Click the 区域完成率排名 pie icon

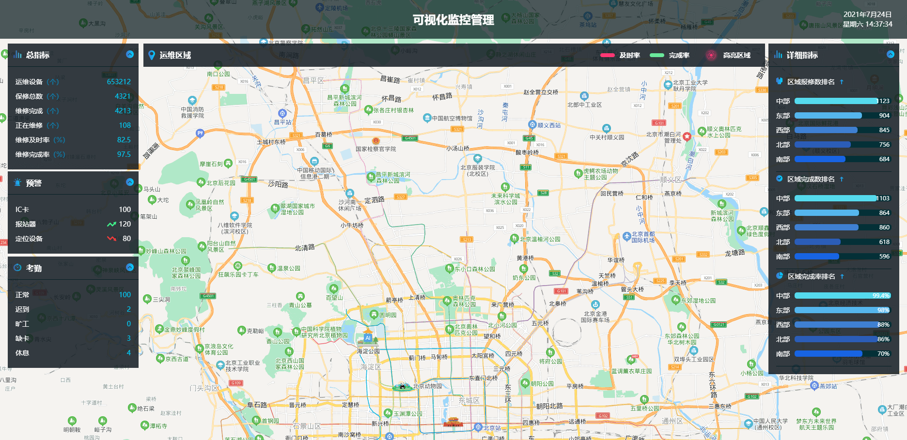click(779, 276)
